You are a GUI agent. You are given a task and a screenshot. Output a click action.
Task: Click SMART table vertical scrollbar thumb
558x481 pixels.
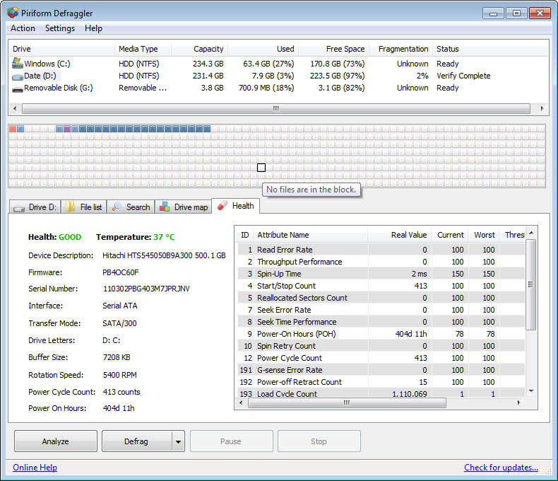tap(530, 284)
